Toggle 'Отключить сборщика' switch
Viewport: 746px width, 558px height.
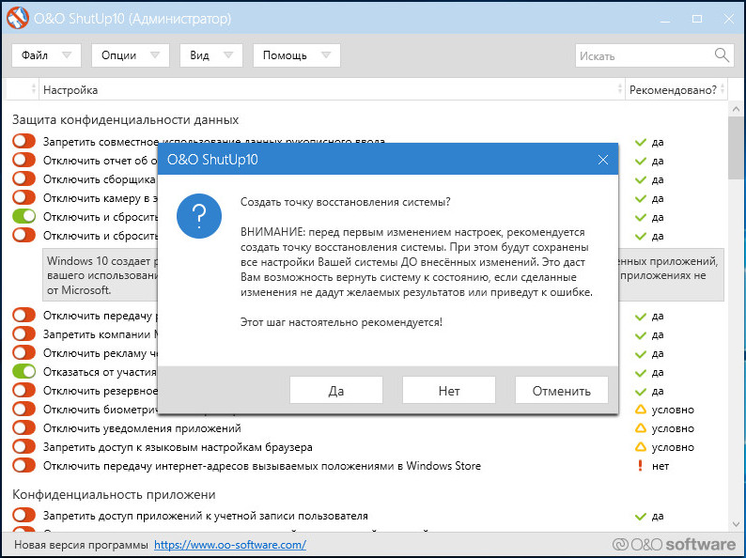(x=24, y=178)
